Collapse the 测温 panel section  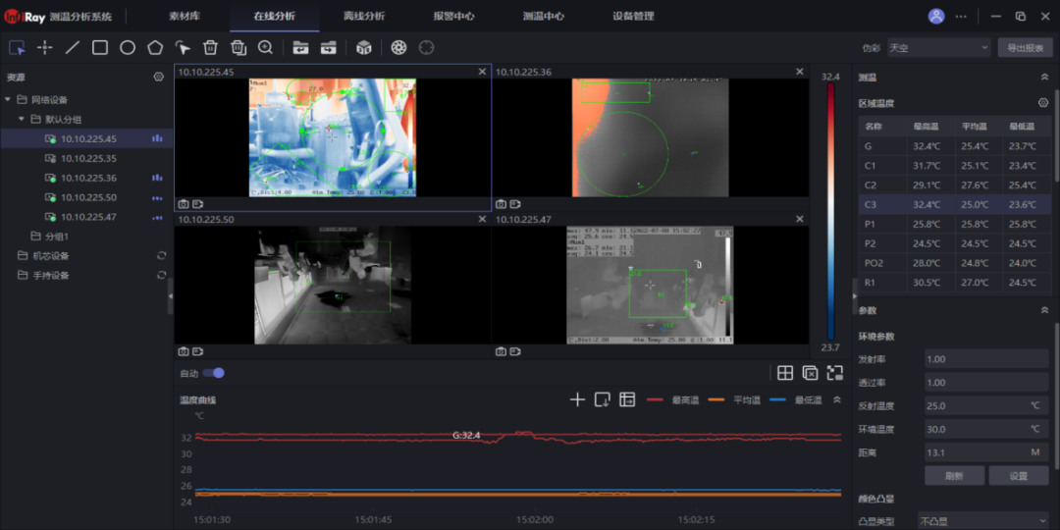click(x=1043, y=77)
